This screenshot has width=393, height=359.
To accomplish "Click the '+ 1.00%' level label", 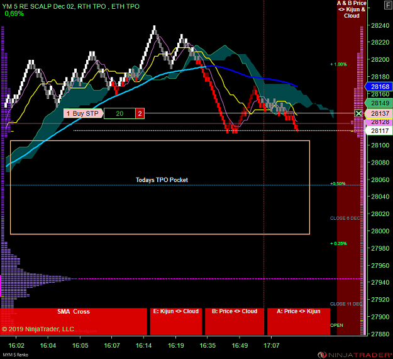I will point(339,64).
